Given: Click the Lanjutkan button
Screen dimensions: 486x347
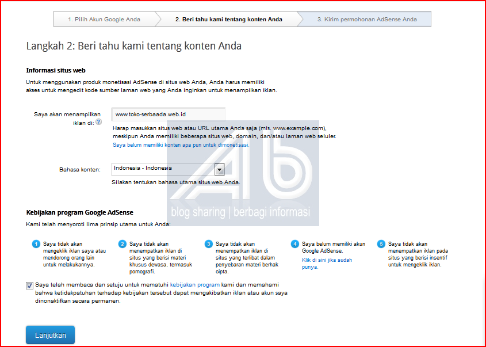Looking at the screenshot, I should pyautogui.click(x=50, y=335).
